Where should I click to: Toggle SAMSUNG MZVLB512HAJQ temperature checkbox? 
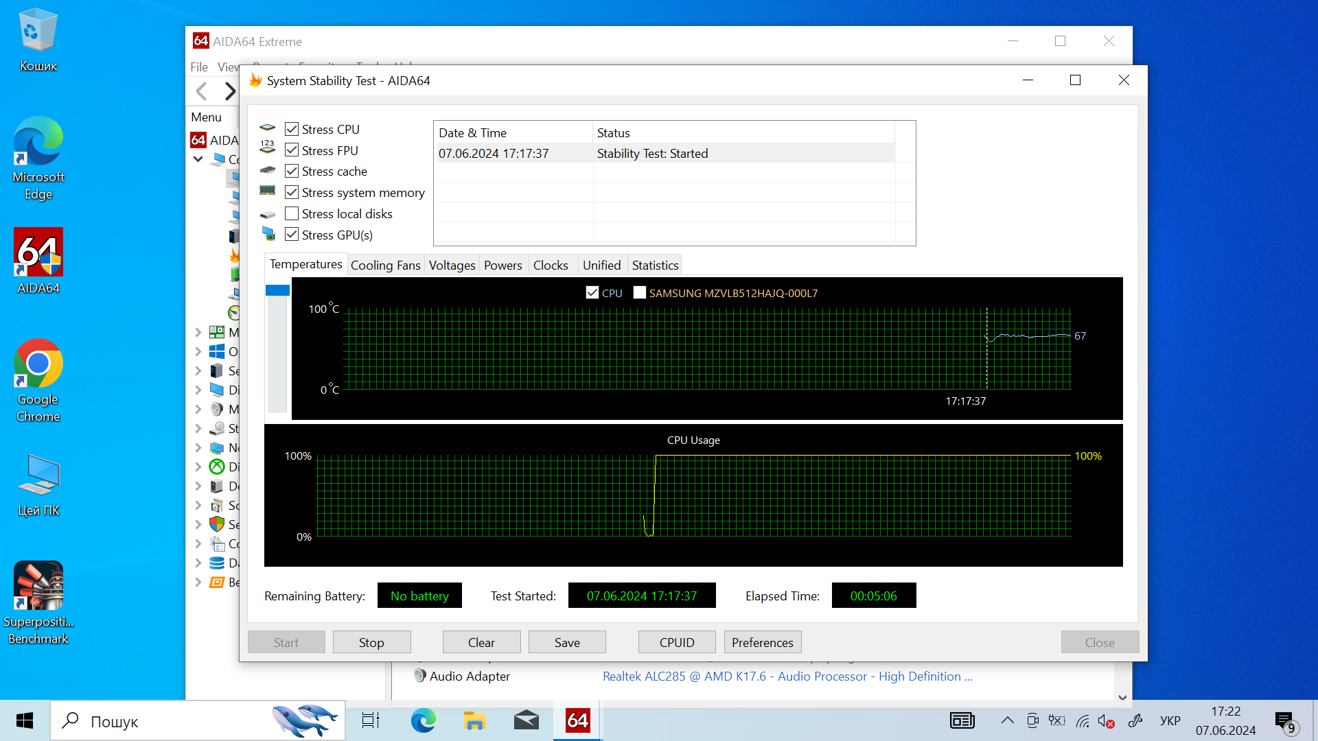(x=640, y=293)
